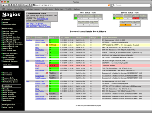The image size is (152, 113).
Task: Open Build State bookmark
Action: point(59,9)
